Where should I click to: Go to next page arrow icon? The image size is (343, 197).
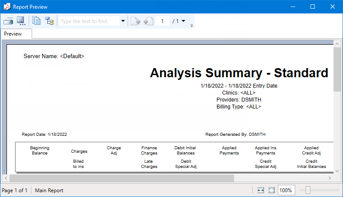(148, 21)
